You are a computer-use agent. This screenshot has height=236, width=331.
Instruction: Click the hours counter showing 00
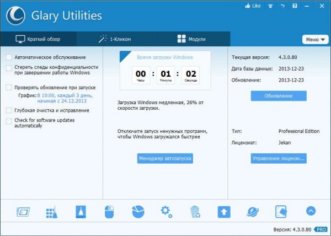pos(141,76)
